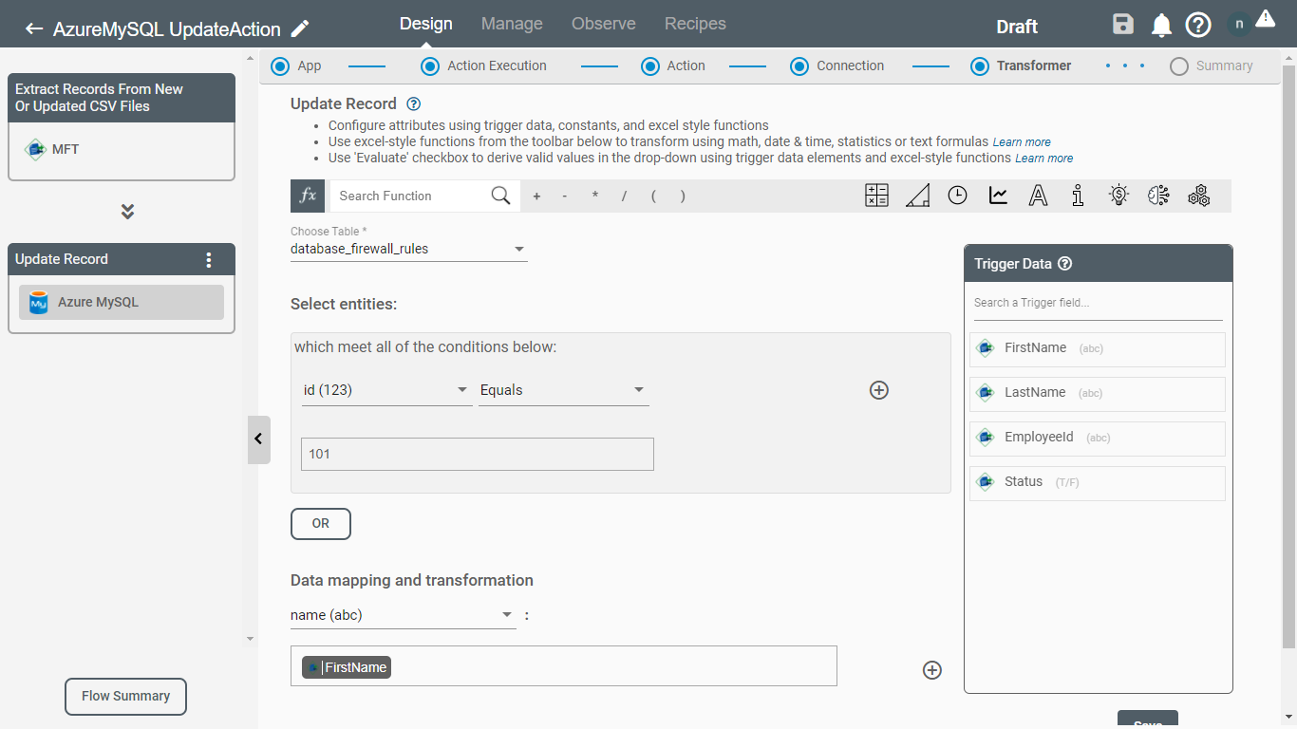This screenshot has width=1297, height=729.
Task: Open notifications bell icon
Action: point(1161,26)
